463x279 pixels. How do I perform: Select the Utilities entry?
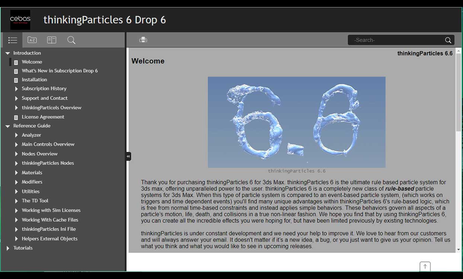pyautogui.click(x=31, y=191)
